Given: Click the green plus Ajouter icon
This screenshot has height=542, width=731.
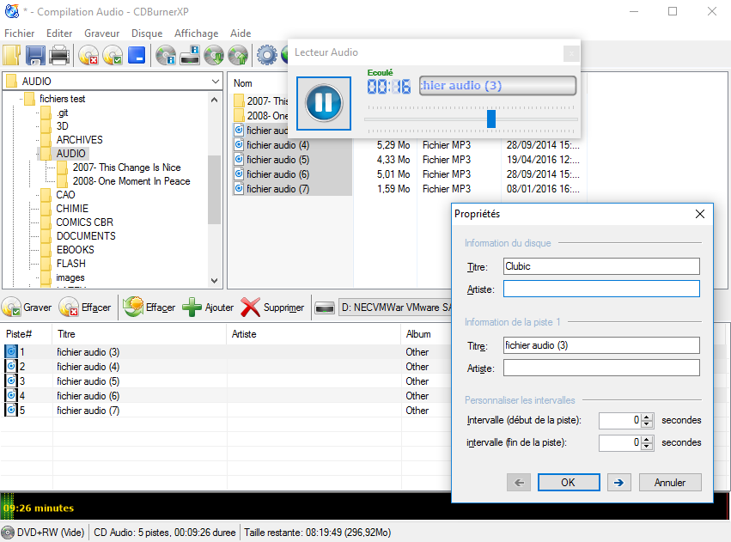Looking at the screenshot, I should pyautogui.click(x=192, y=308).
